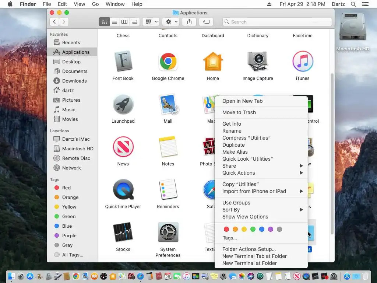Select New Terminal at Folder
This screenshot has width=377, height=283.
261,263
